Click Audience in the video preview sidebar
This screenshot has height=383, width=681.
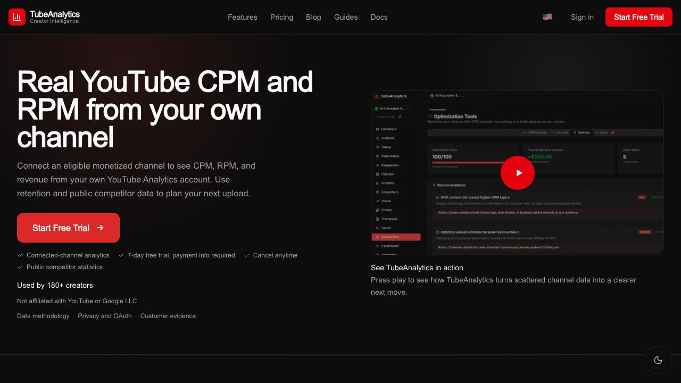[388, 138]
